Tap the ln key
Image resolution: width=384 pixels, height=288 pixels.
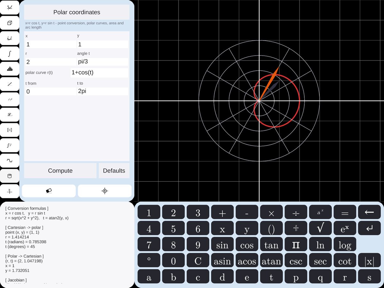click(x=320, y=245)
